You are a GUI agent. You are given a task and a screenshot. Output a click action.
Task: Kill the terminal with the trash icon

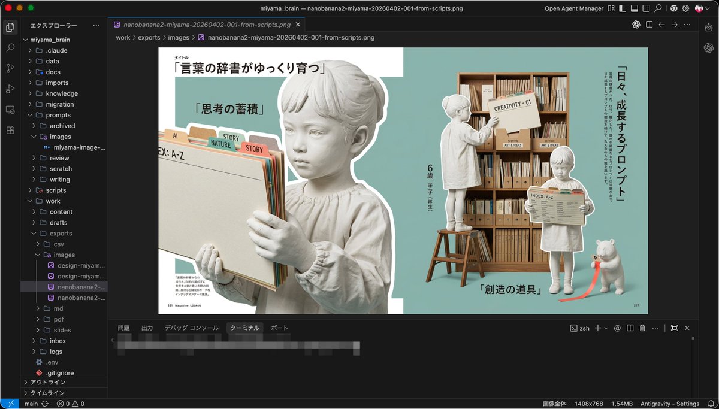(642, 328)
